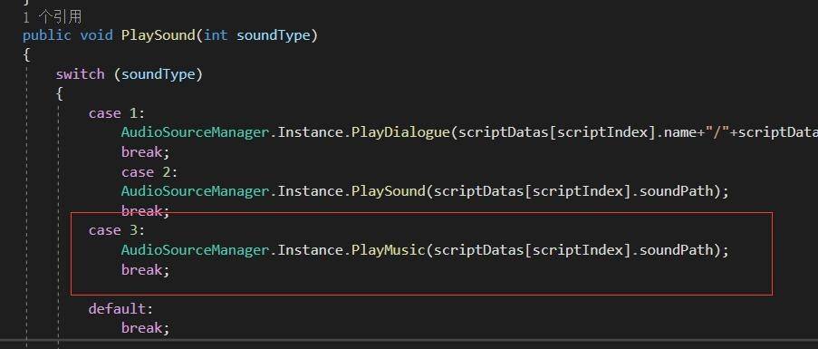
Task: Click soundPath in the PlayMusic line
Action: [676, 250]
